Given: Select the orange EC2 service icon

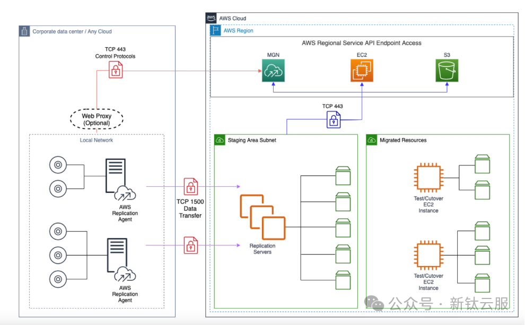Looking at the screenshot, I should [x=362, y=71].
